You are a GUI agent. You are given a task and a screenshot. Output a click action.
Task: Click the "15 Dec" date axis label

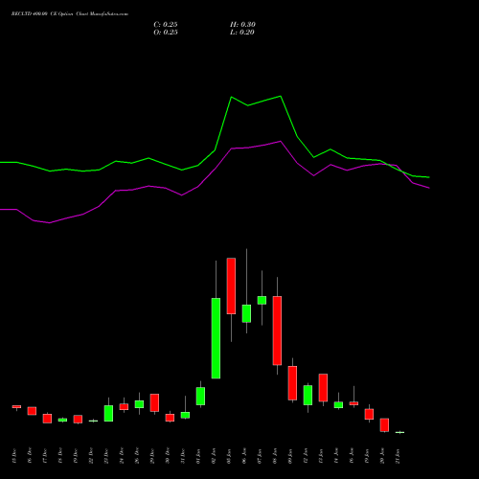pos(13,456)
